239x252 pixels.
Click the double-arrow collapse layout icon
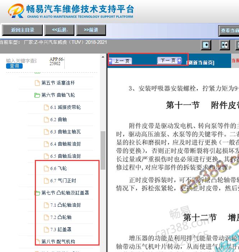pyautogui.click(x=225, y=45)
